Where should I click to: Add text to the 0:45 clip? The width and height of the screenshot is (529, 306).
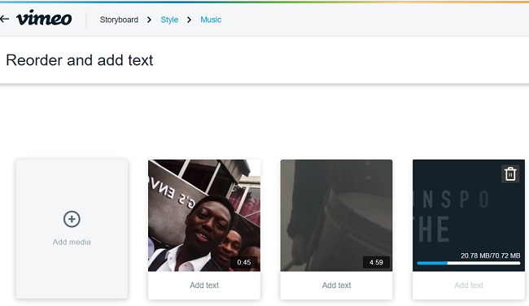[204, 286]
